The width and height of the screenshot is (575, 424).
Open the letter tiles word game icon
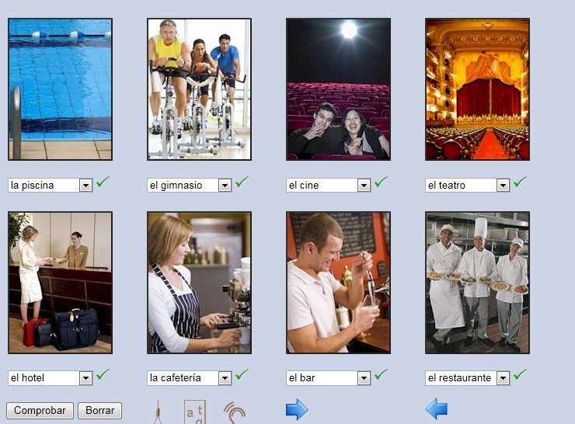(195, 412)
